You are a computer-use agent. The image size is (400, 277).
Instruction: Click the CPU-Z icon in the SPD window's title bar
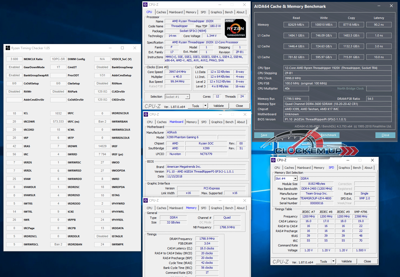[x=273, y=160]
